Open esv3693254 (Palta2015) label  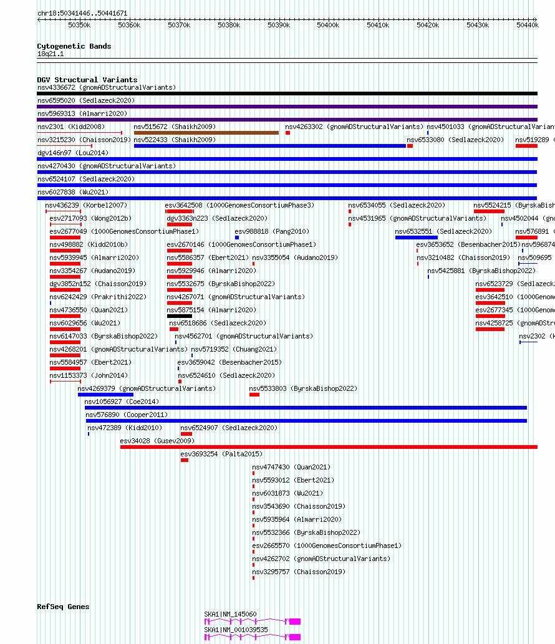(x=221, y=454)
